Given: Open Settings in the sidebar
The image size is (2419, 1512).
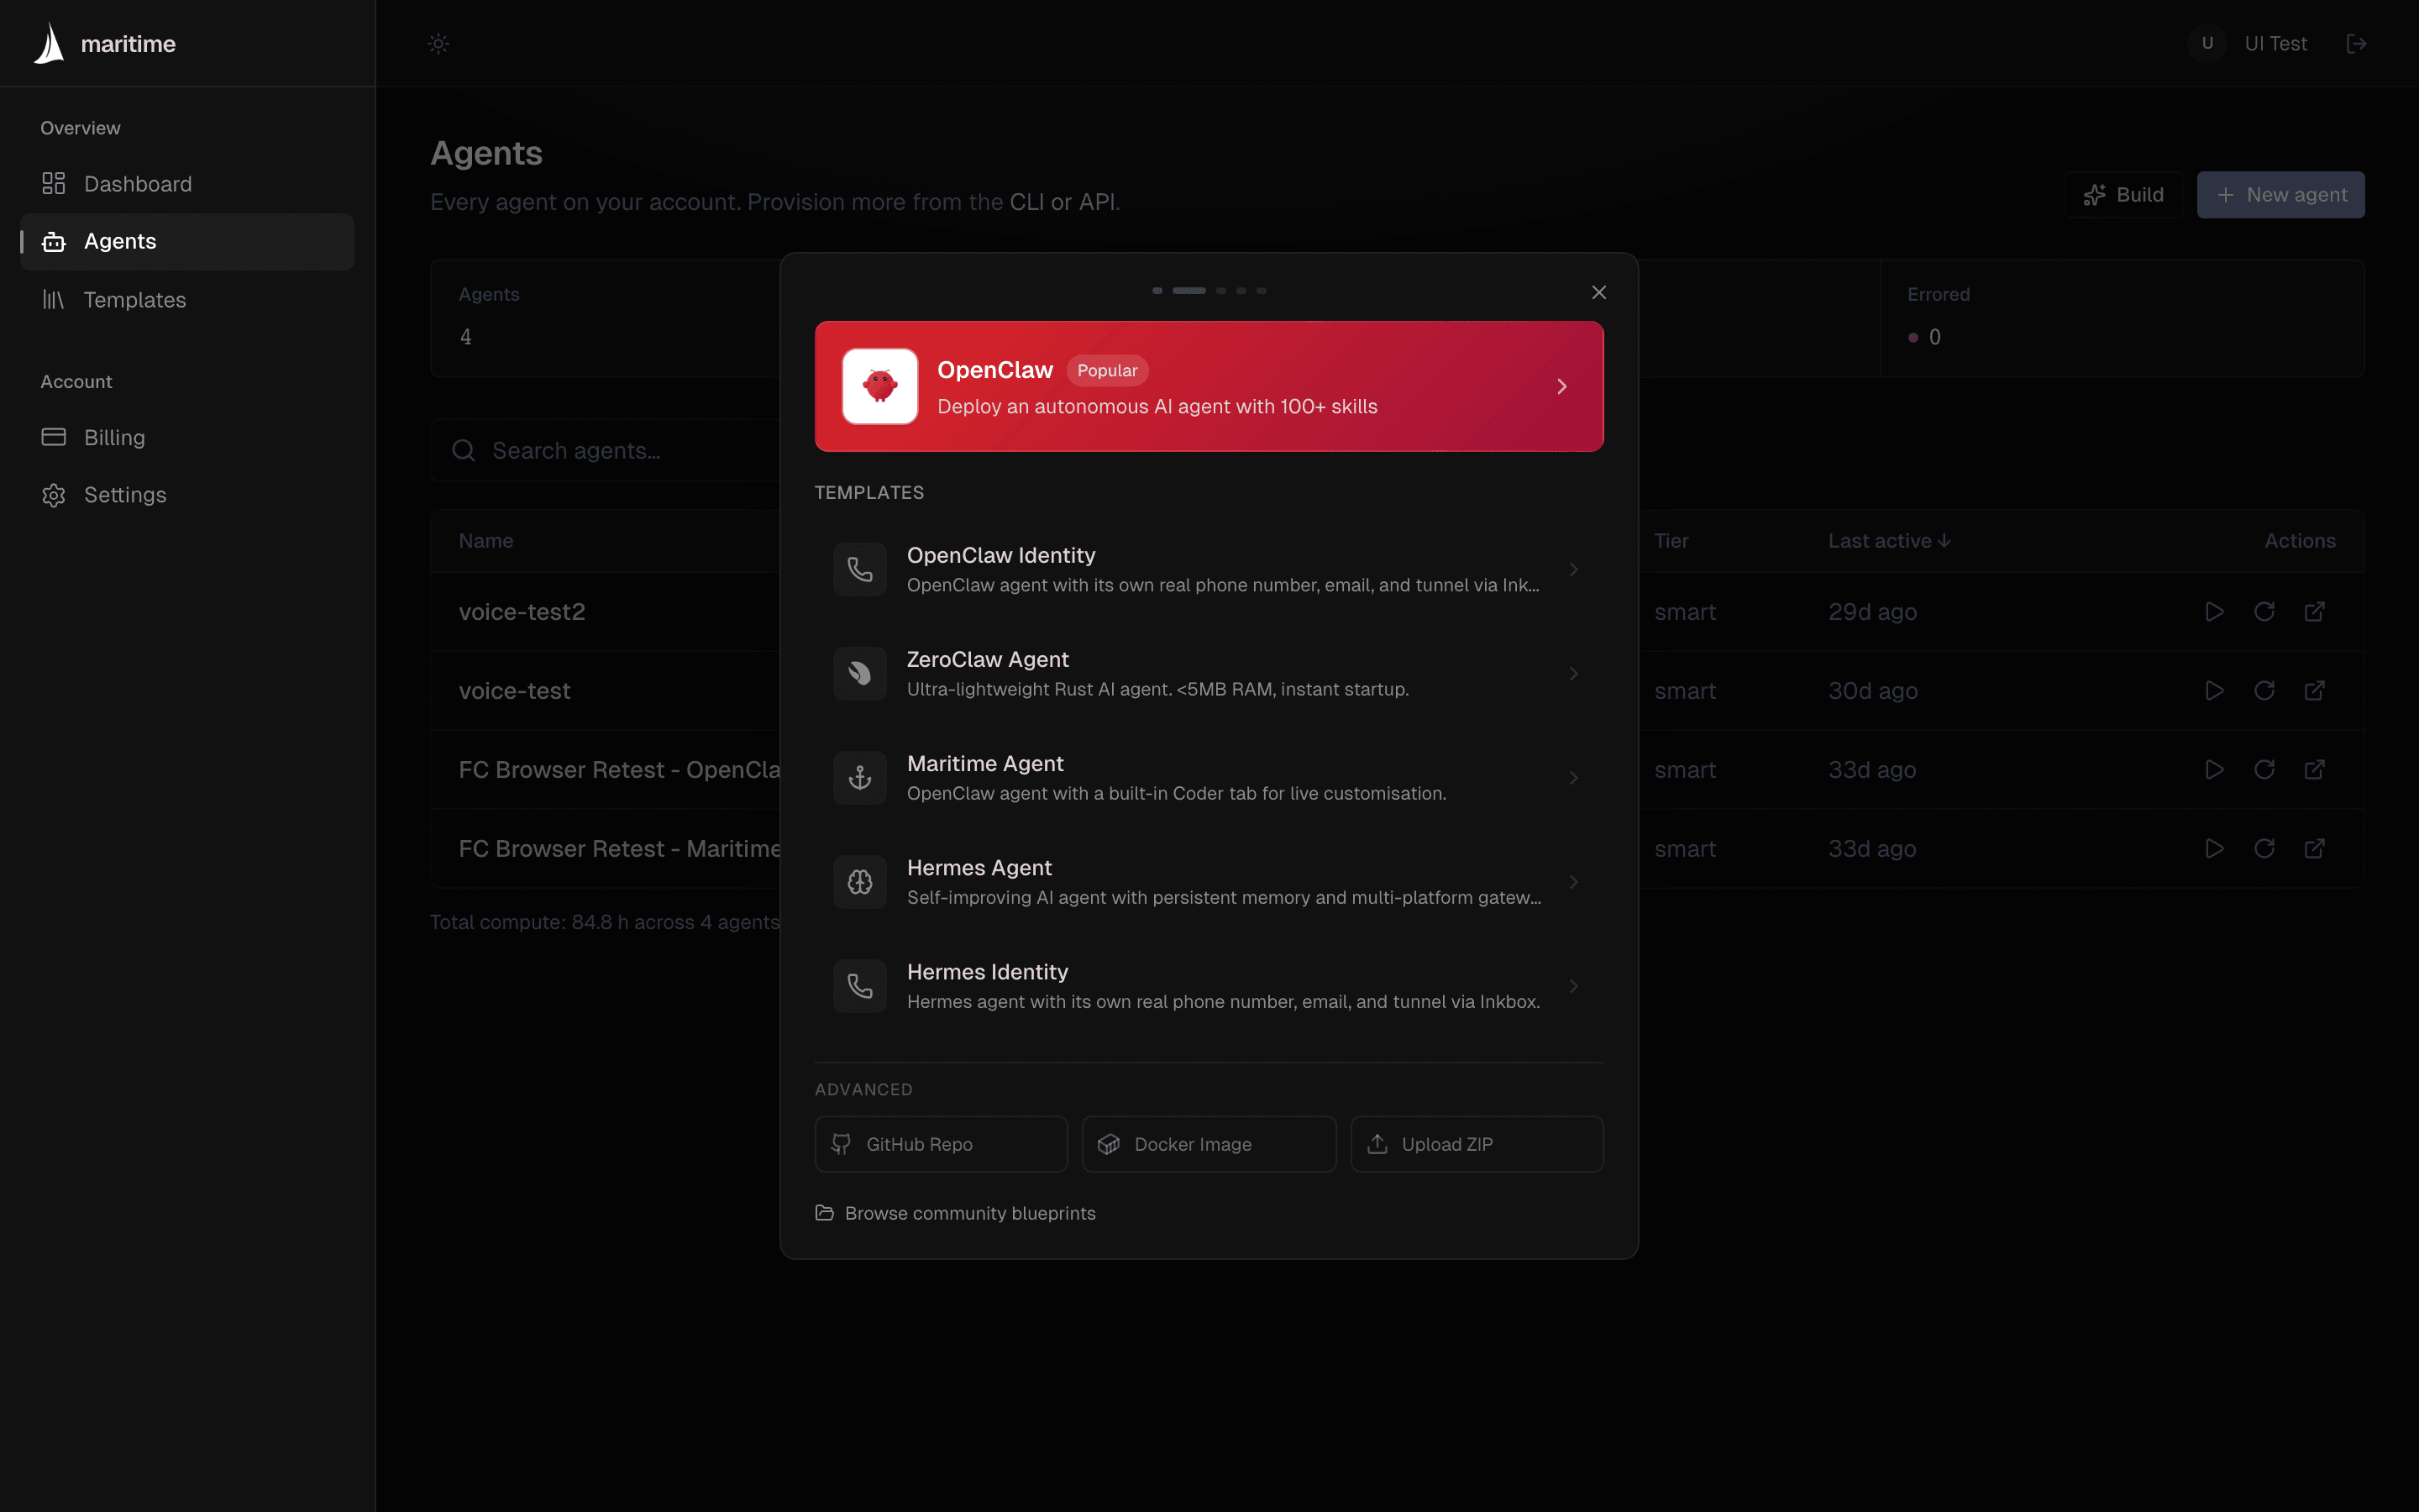Looking at the screenshot, I should 187,494.
